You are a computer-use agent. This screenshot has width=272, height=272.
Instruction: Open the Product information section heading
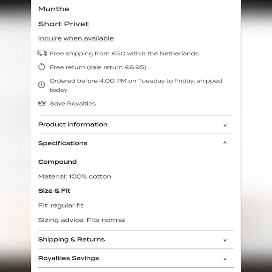73,124
